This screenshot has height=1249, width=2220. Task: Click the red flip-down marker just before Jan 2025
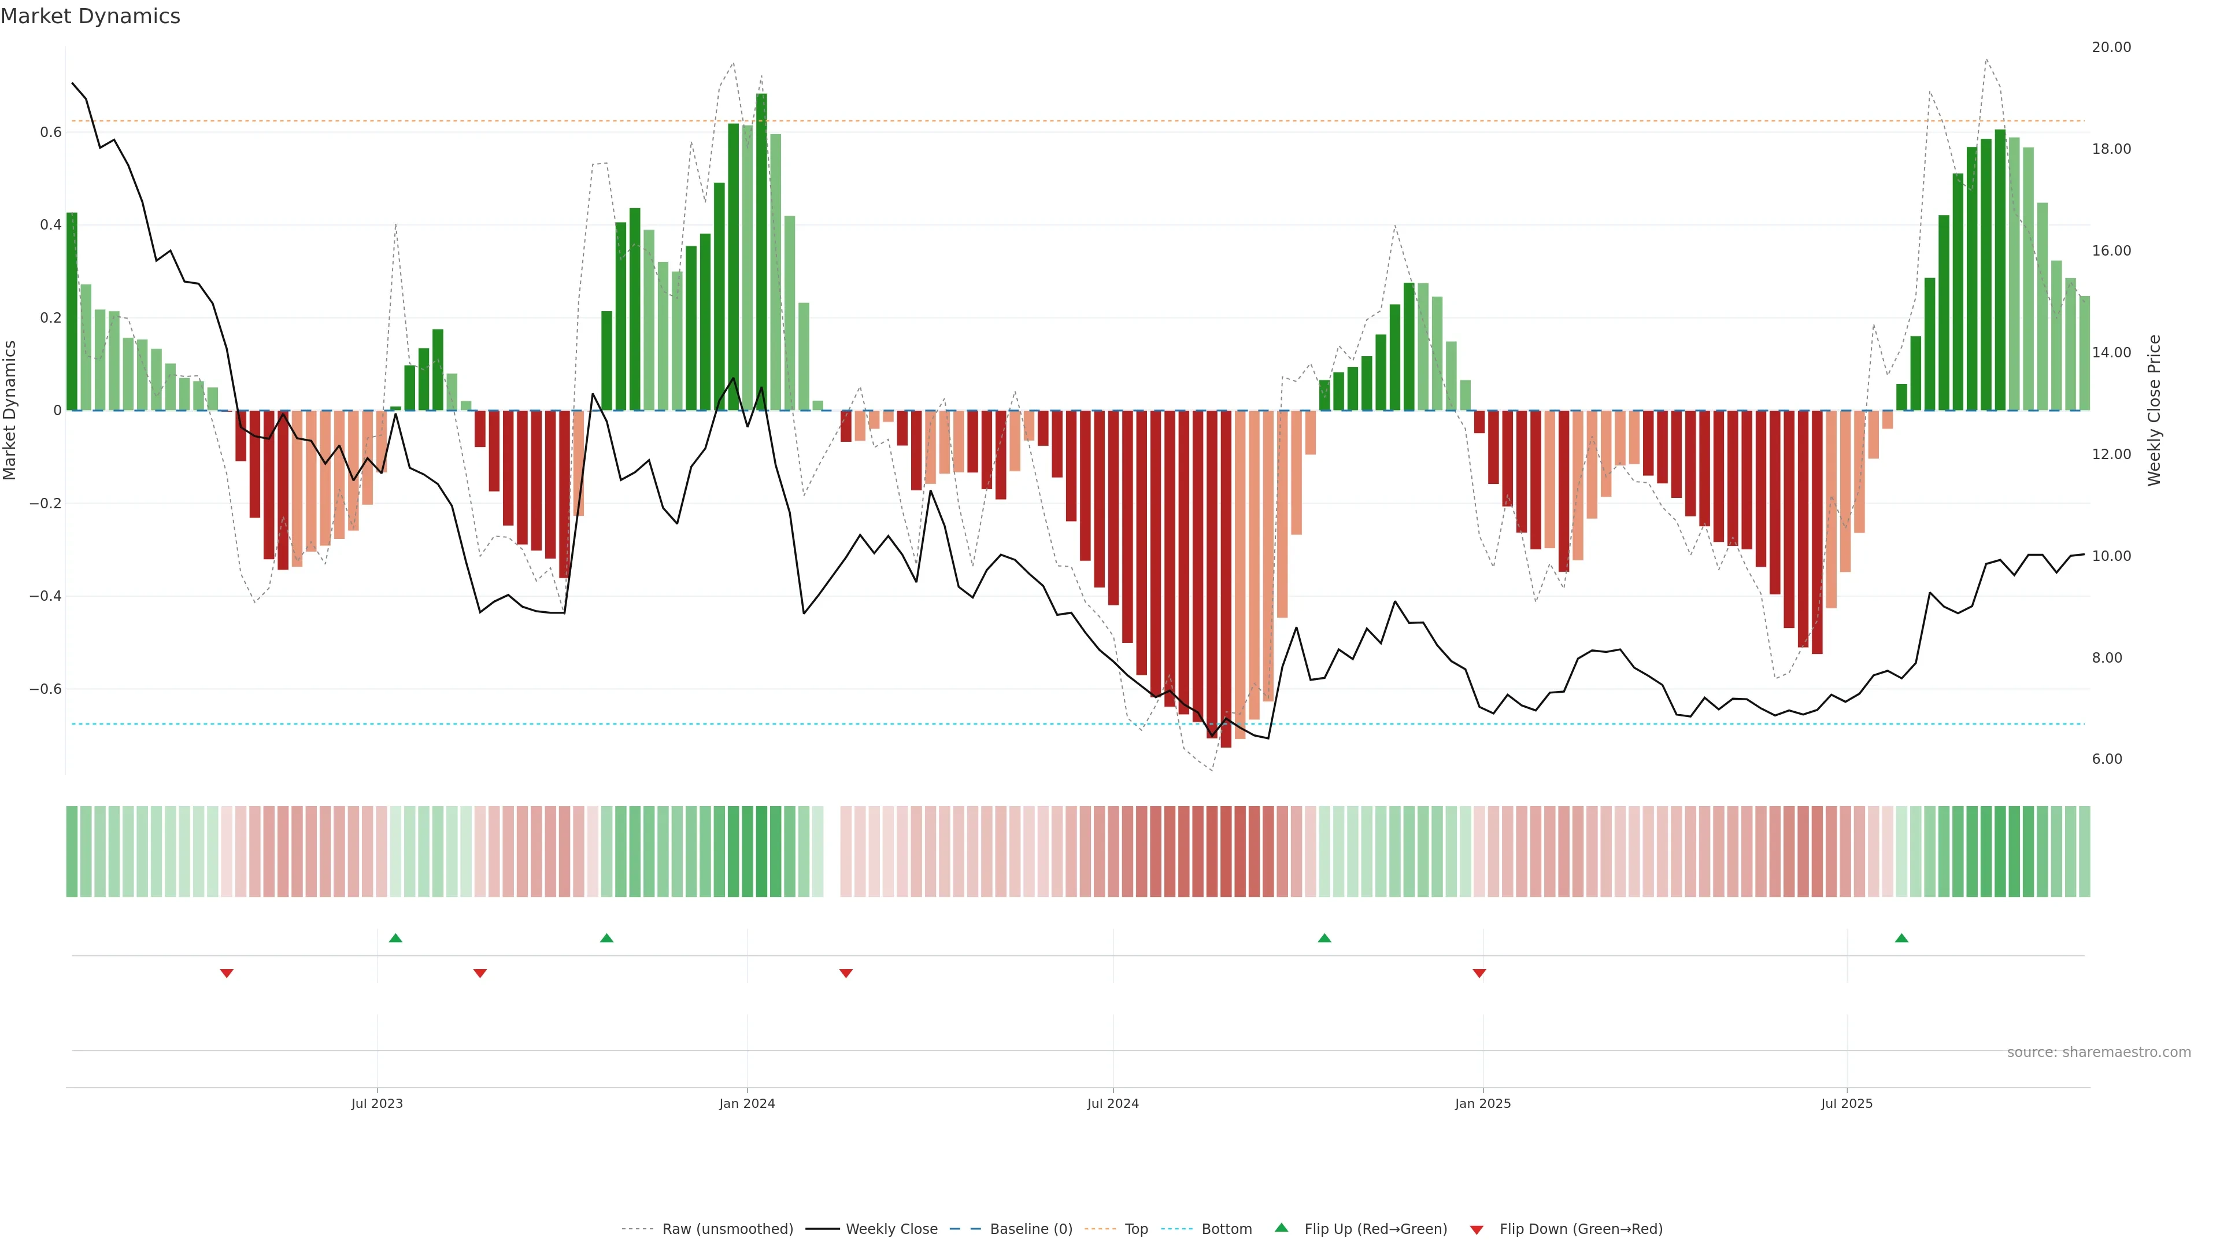pyautogui.click(x=1479, y=973)
